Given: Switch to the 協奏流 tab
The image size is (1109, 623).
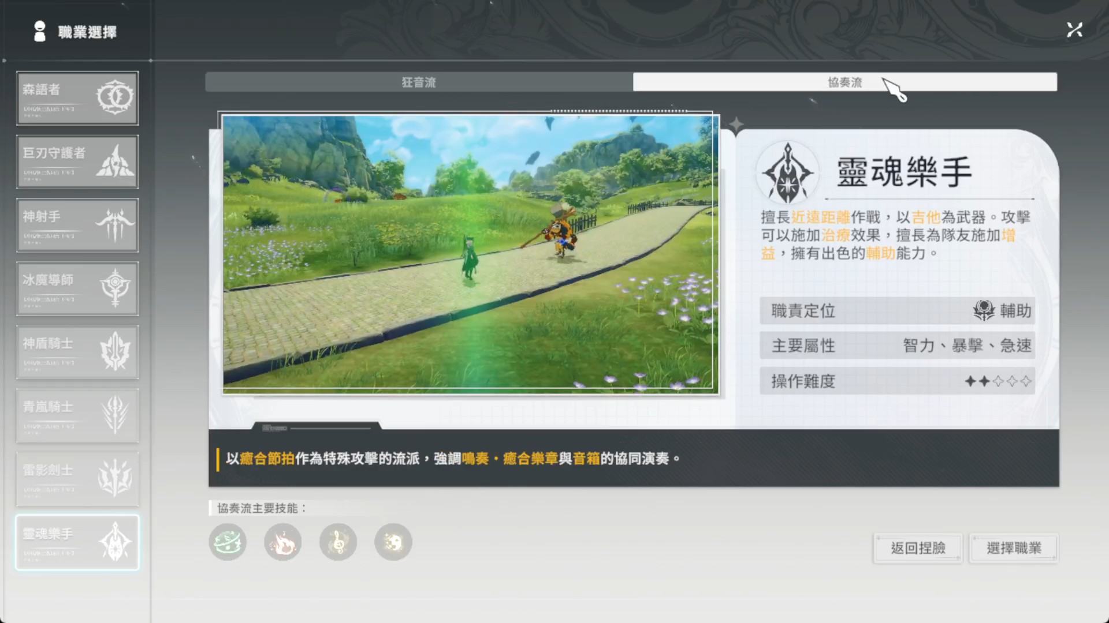Looking at the screenshot, I should click(x=844, y=82).
